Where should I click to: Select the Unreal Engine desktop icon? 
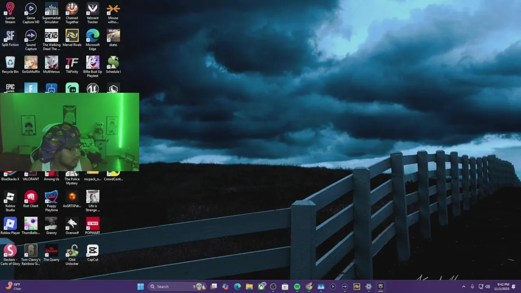(x=92, y=88)
